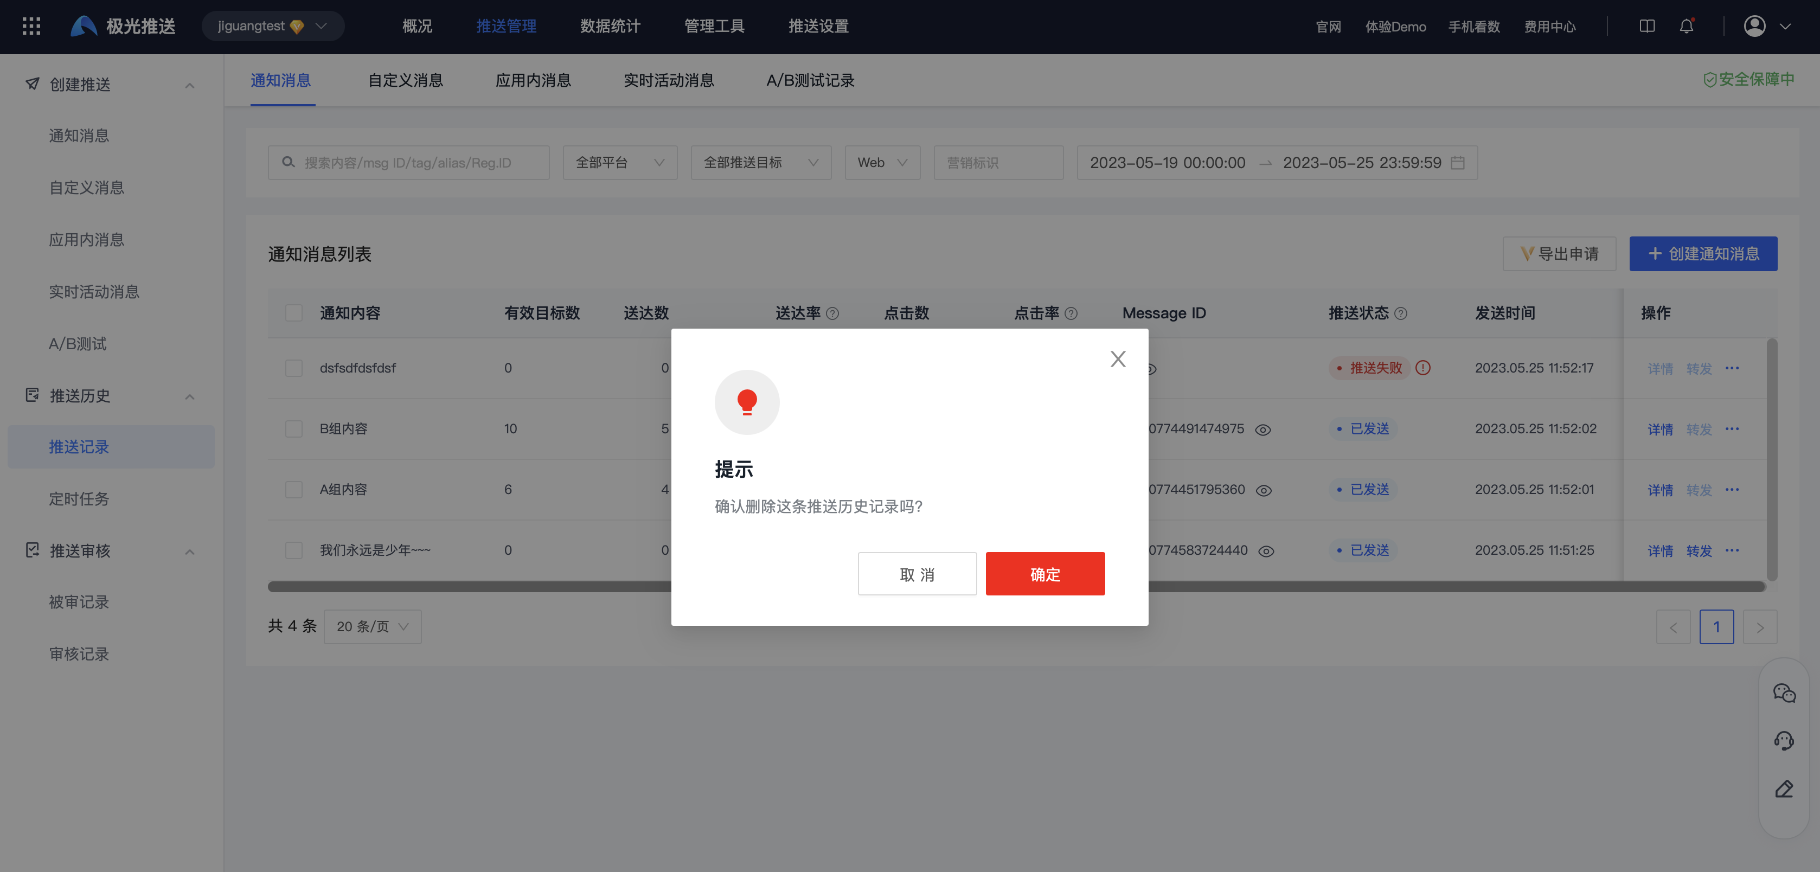The width and height of the screenshot is (1820, 872).
Task: Check the A组内容 row checkbox
Action: coord(294,490)
